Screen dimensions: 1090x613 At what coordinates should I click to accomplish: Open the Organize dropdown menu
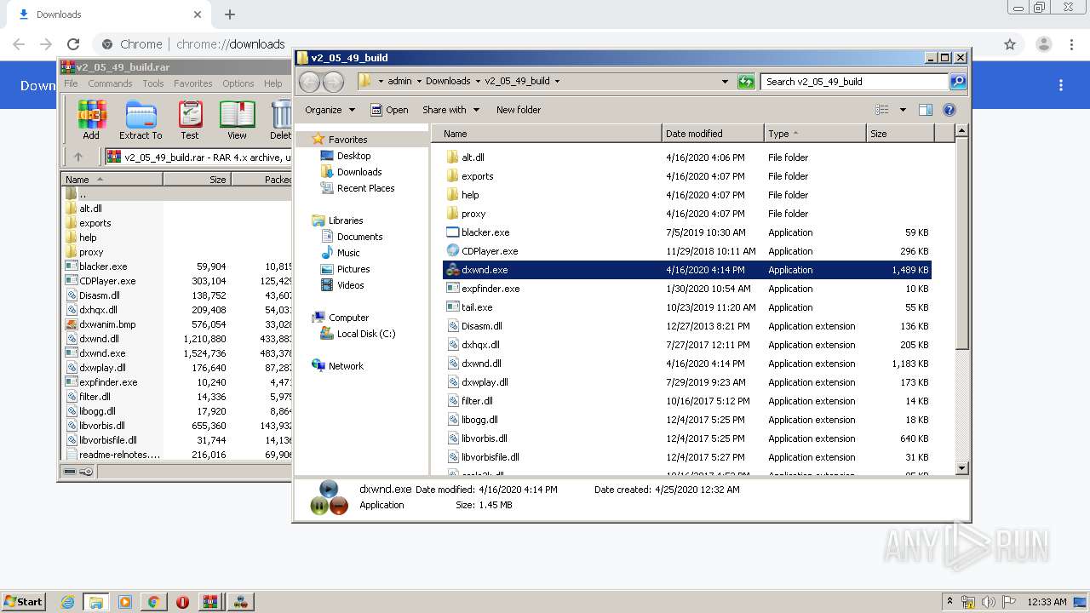pyautogui.click(x=329, y=110)
